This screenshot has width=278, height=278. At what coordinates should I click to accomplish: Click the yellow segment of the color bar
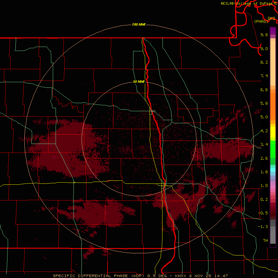pos(273,132)
